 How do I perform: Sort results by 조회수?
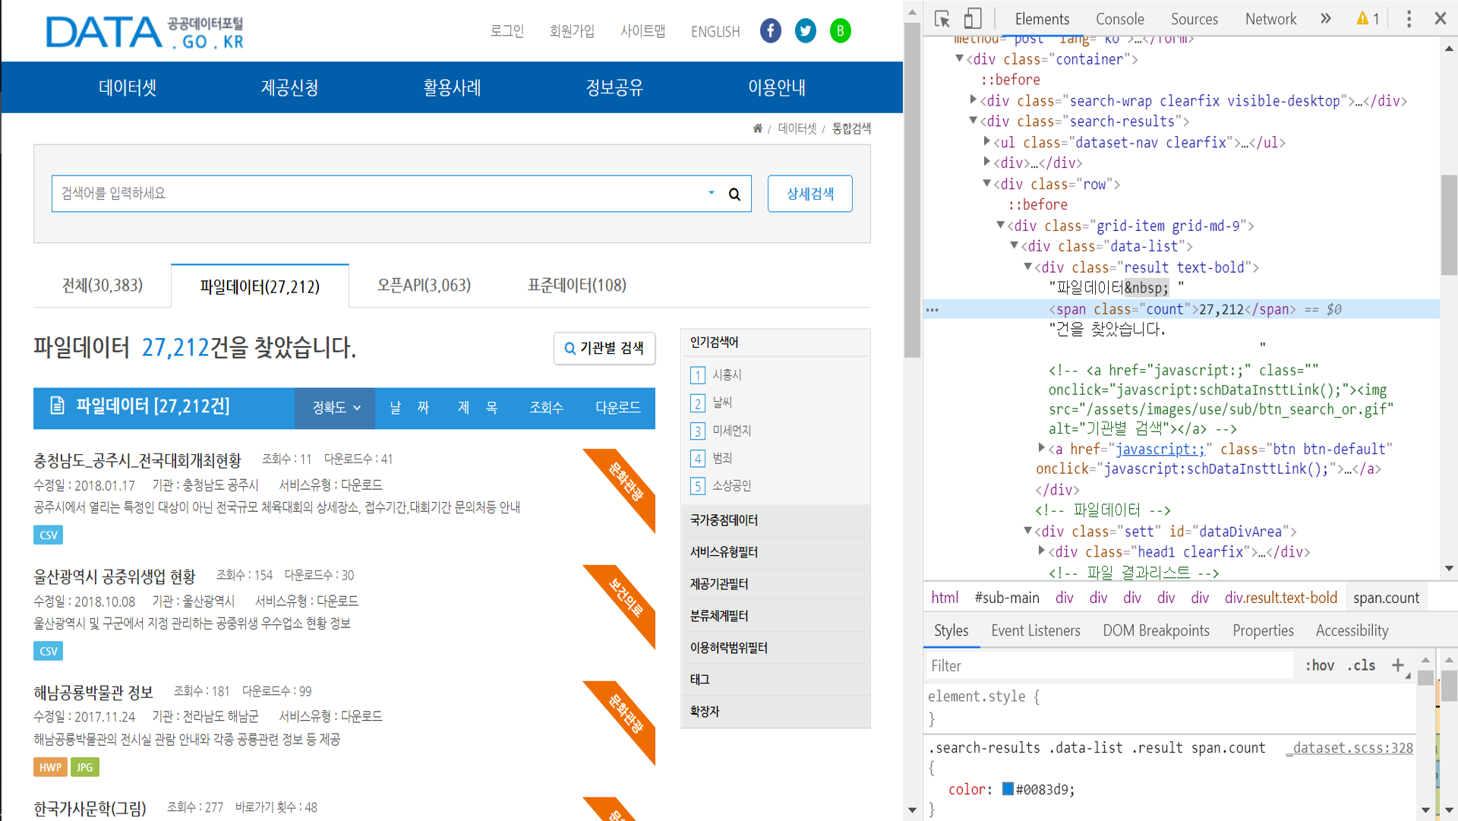[x=547, y=408]
